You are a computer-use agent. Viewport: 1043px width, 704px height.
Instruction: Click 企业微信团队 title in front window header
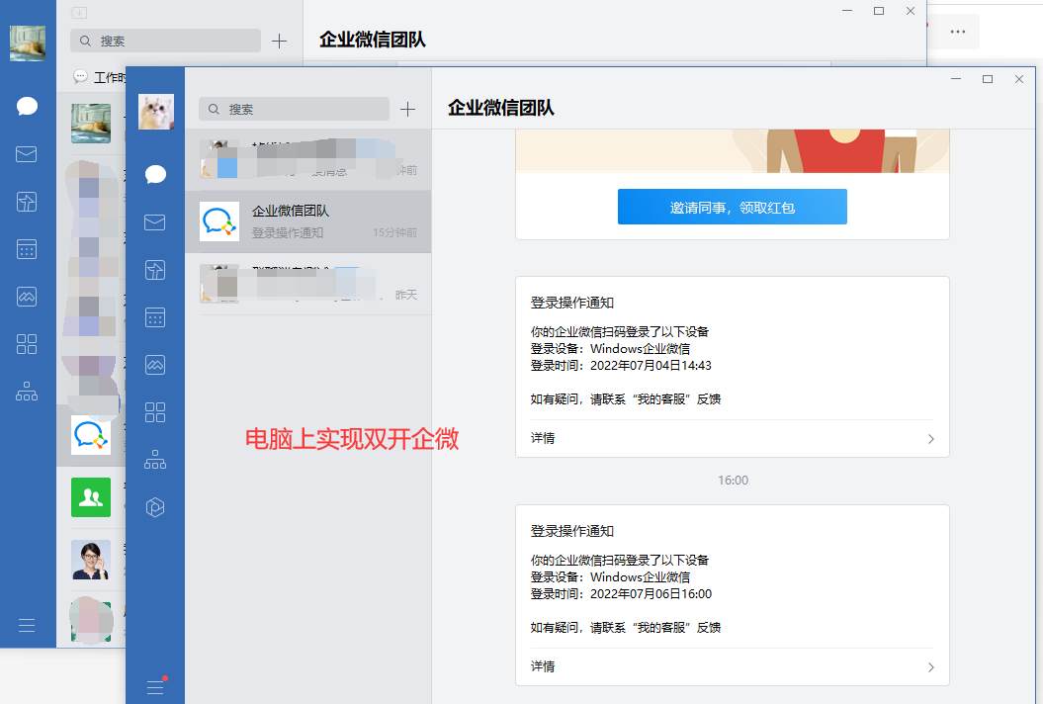pyautogui.click(x=501, y=108)
